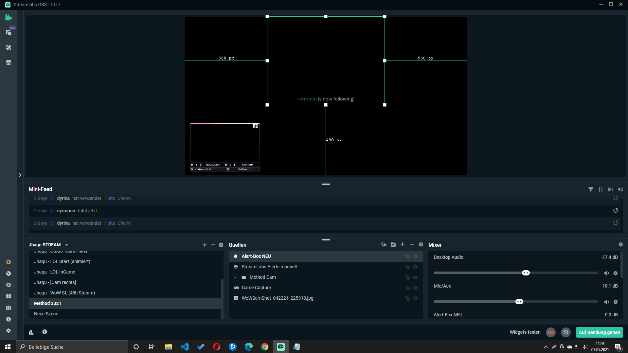Mute Mini-Feed event sounds

[620, 189]
